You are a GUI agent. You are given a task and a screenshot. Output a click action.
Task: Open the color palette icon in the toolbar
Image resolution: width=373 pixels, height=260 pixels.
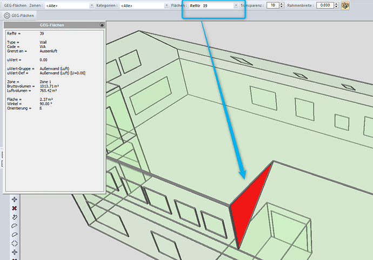point(345,5)
